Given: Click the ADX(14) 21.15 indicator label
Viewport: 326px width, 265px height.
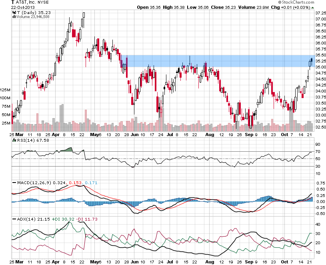Looking at the screenshot, I should [x=34, y=219].
